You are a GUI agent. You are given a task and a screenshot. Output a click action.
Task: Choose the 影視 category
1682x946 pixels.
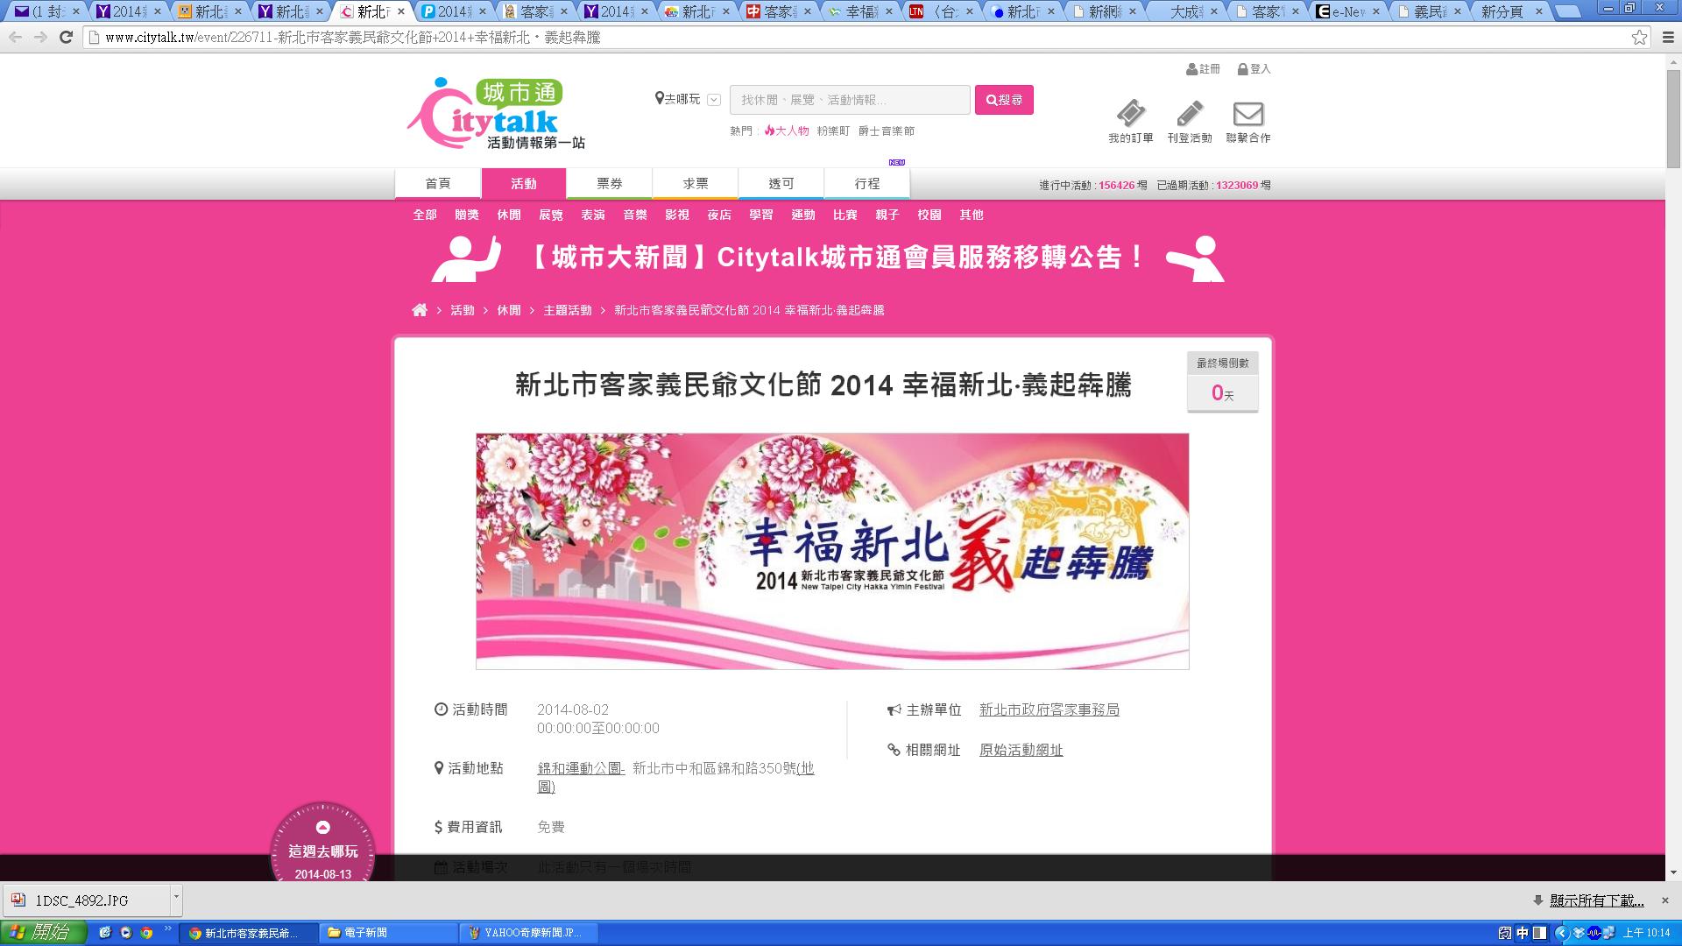[x=677, y=215]
